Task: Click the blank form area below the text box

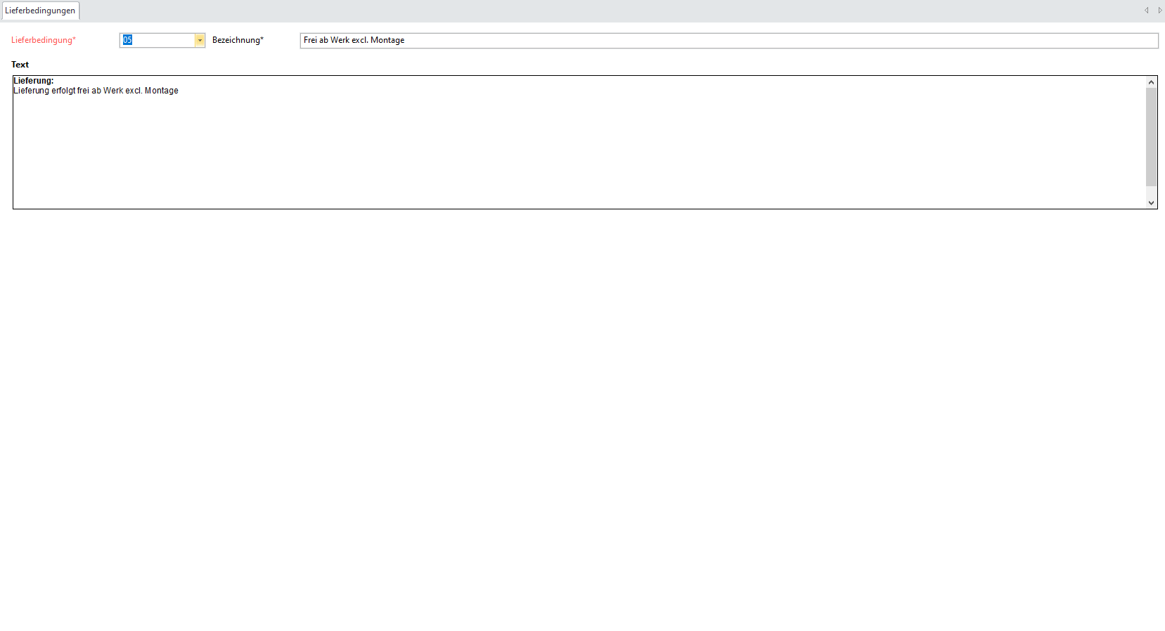Action: point(562,422)
